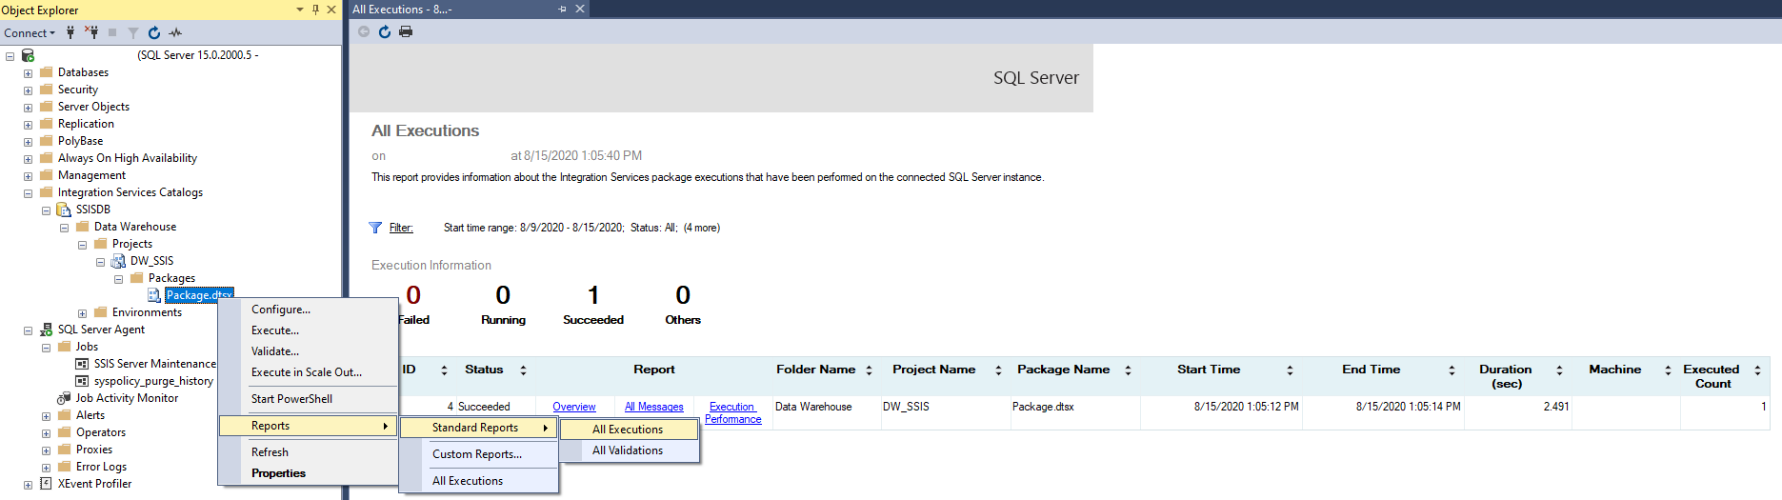Sort by Duration column arrows
The image size is (1782, 500).
1559,370
